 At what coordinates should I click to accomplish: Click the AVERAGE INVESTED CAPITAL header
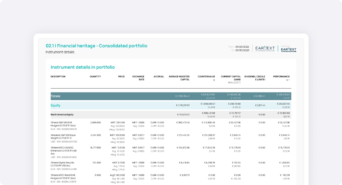179,78
